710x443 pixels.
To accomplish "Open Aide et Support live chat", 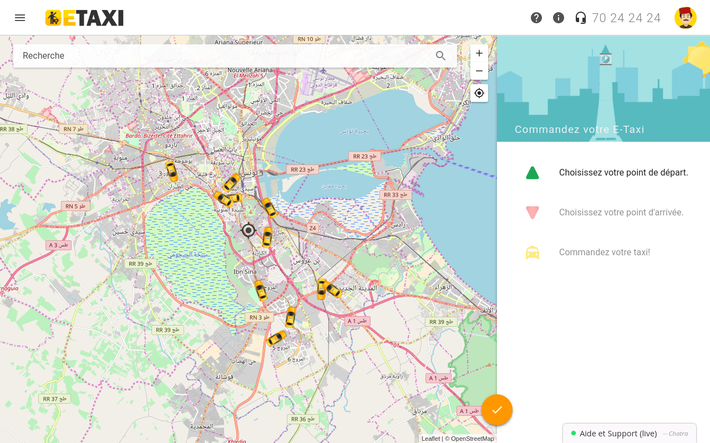I will click(618, 434).
